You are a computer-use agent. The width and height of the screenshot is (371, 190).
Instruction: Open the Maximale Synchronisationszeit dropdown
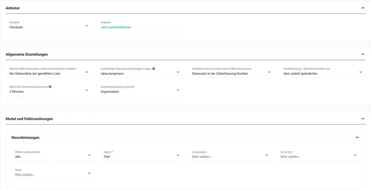coord(48,90)
